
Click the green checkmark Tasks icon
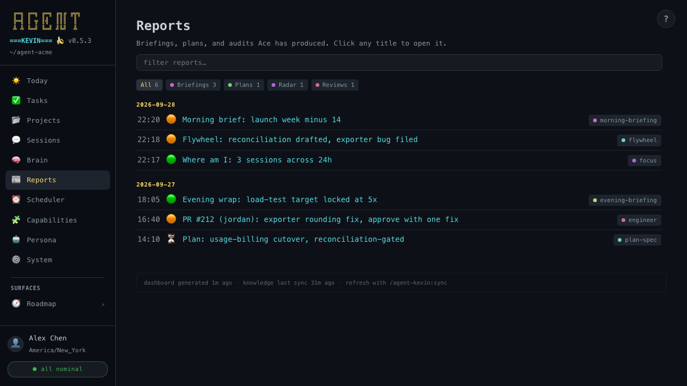[16, 100]
